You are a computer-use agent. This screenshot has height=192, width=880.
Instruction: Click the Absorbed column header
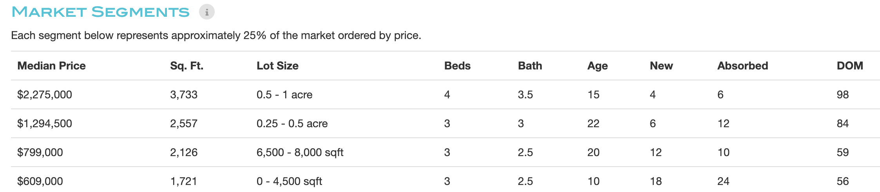point(742,66)
